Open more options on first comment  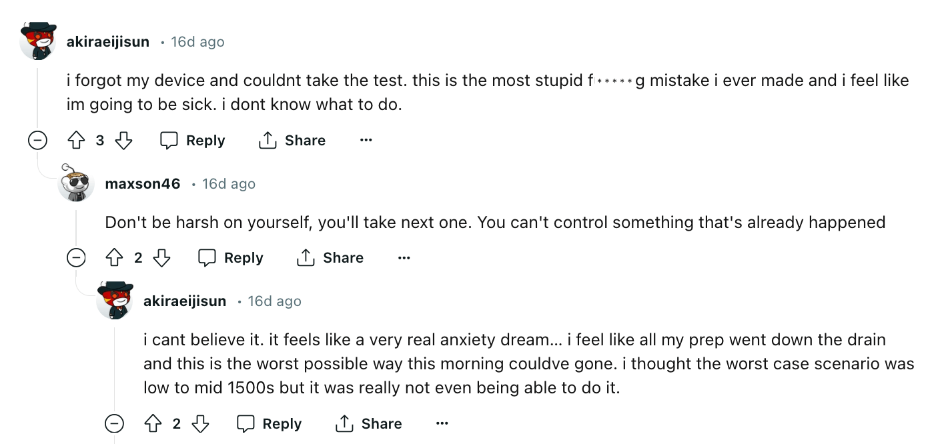click(366, 141)
